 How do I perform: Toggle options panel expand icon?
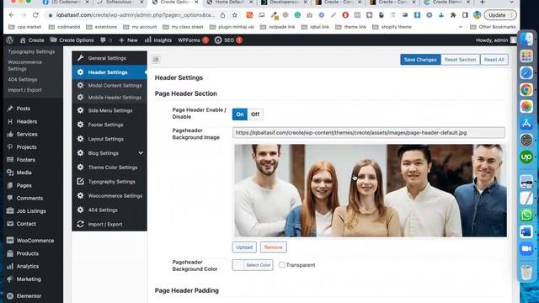point(156,59)
